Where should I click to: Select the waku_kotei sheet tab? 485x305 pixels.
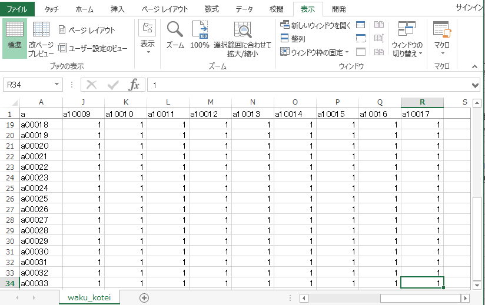click(x=89, y=297)
